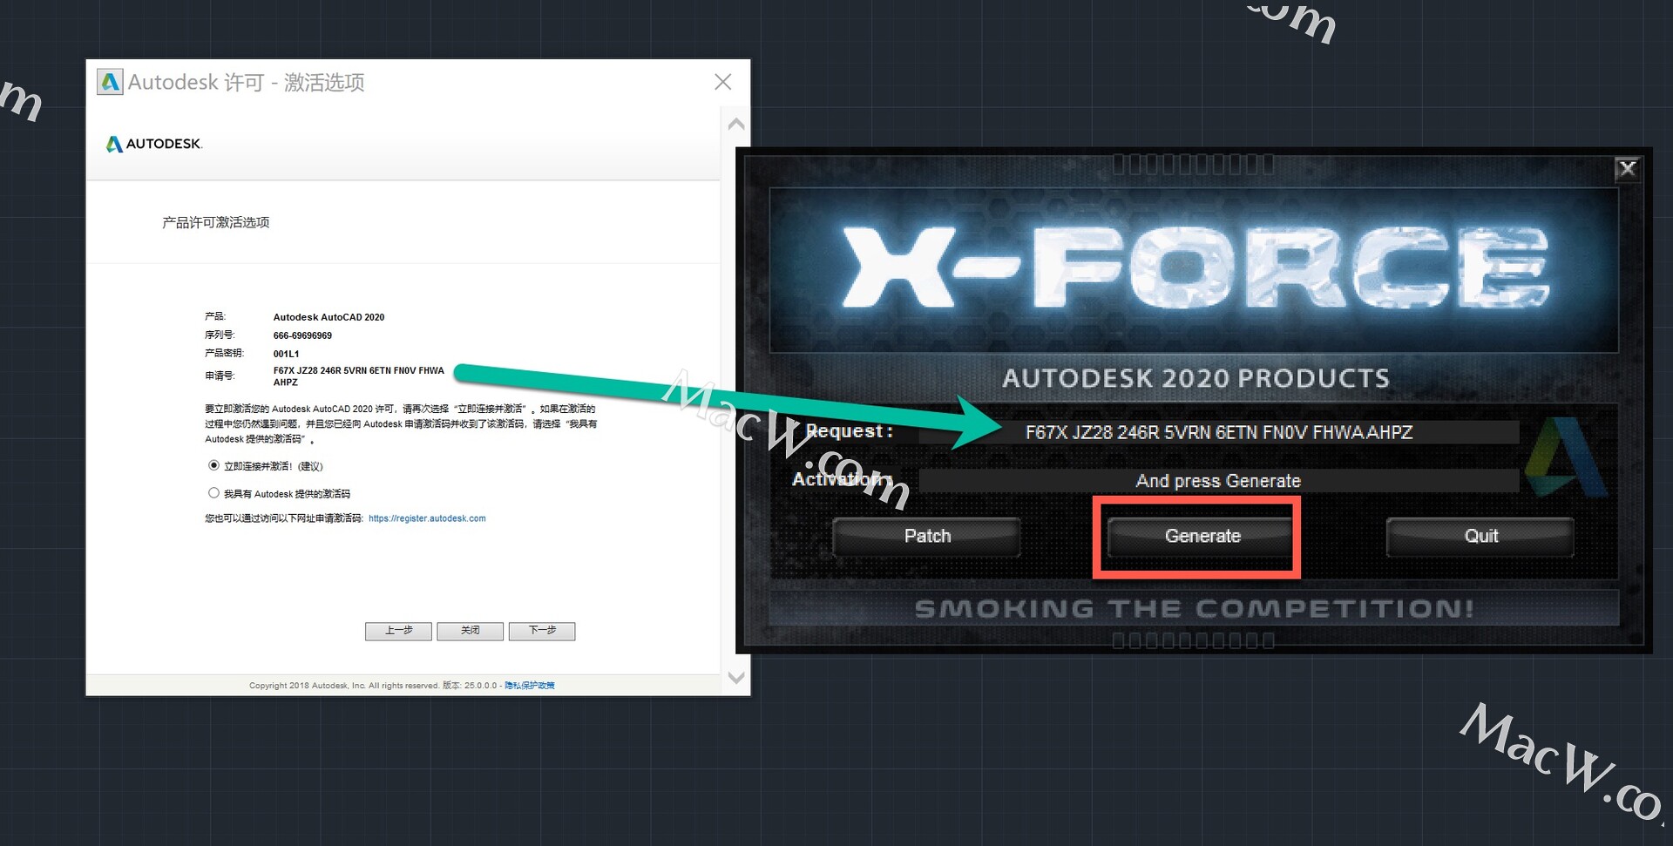
Task: Select the 我具有 Autodesk 提供的激活码 radio option
Action: [x=213, y=493]
